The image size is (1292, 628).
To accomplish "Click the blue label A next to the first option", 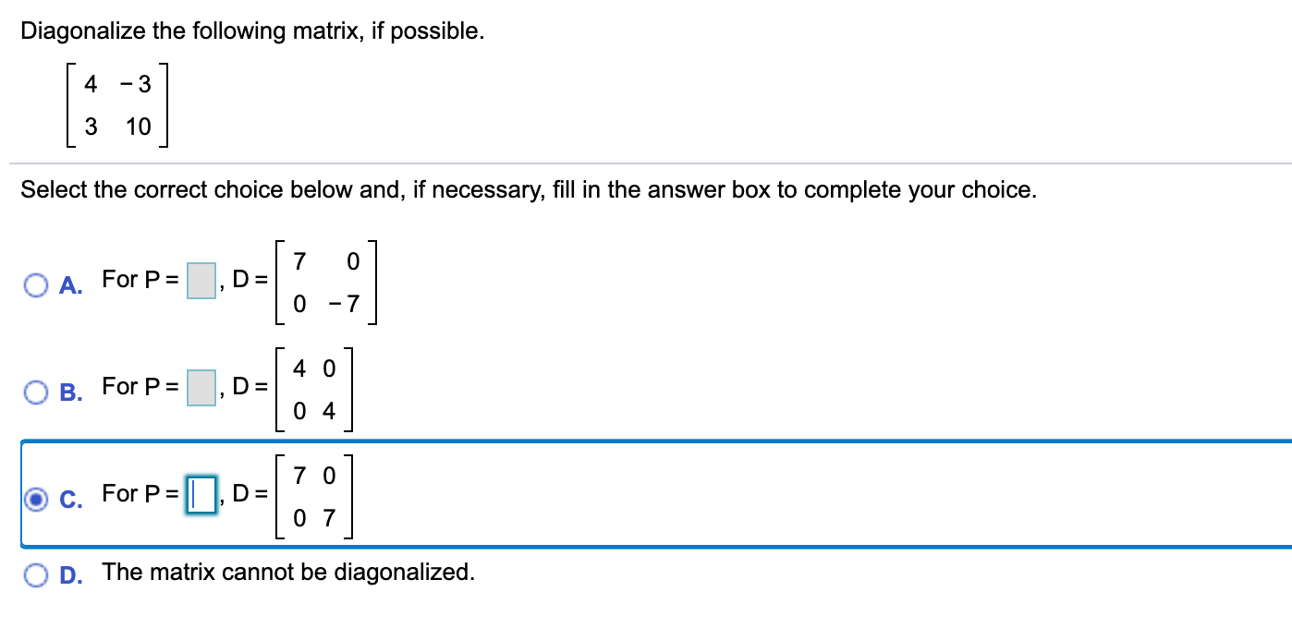I will click(x=67, y=287).
